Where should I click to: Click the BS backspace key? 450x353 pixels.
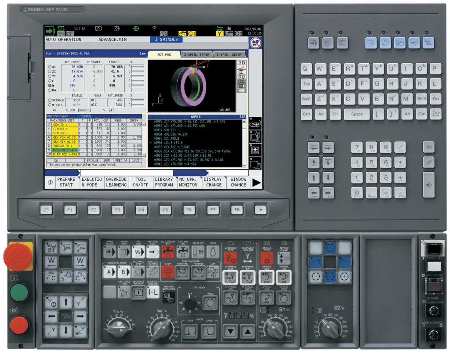[x=429, y=147]
